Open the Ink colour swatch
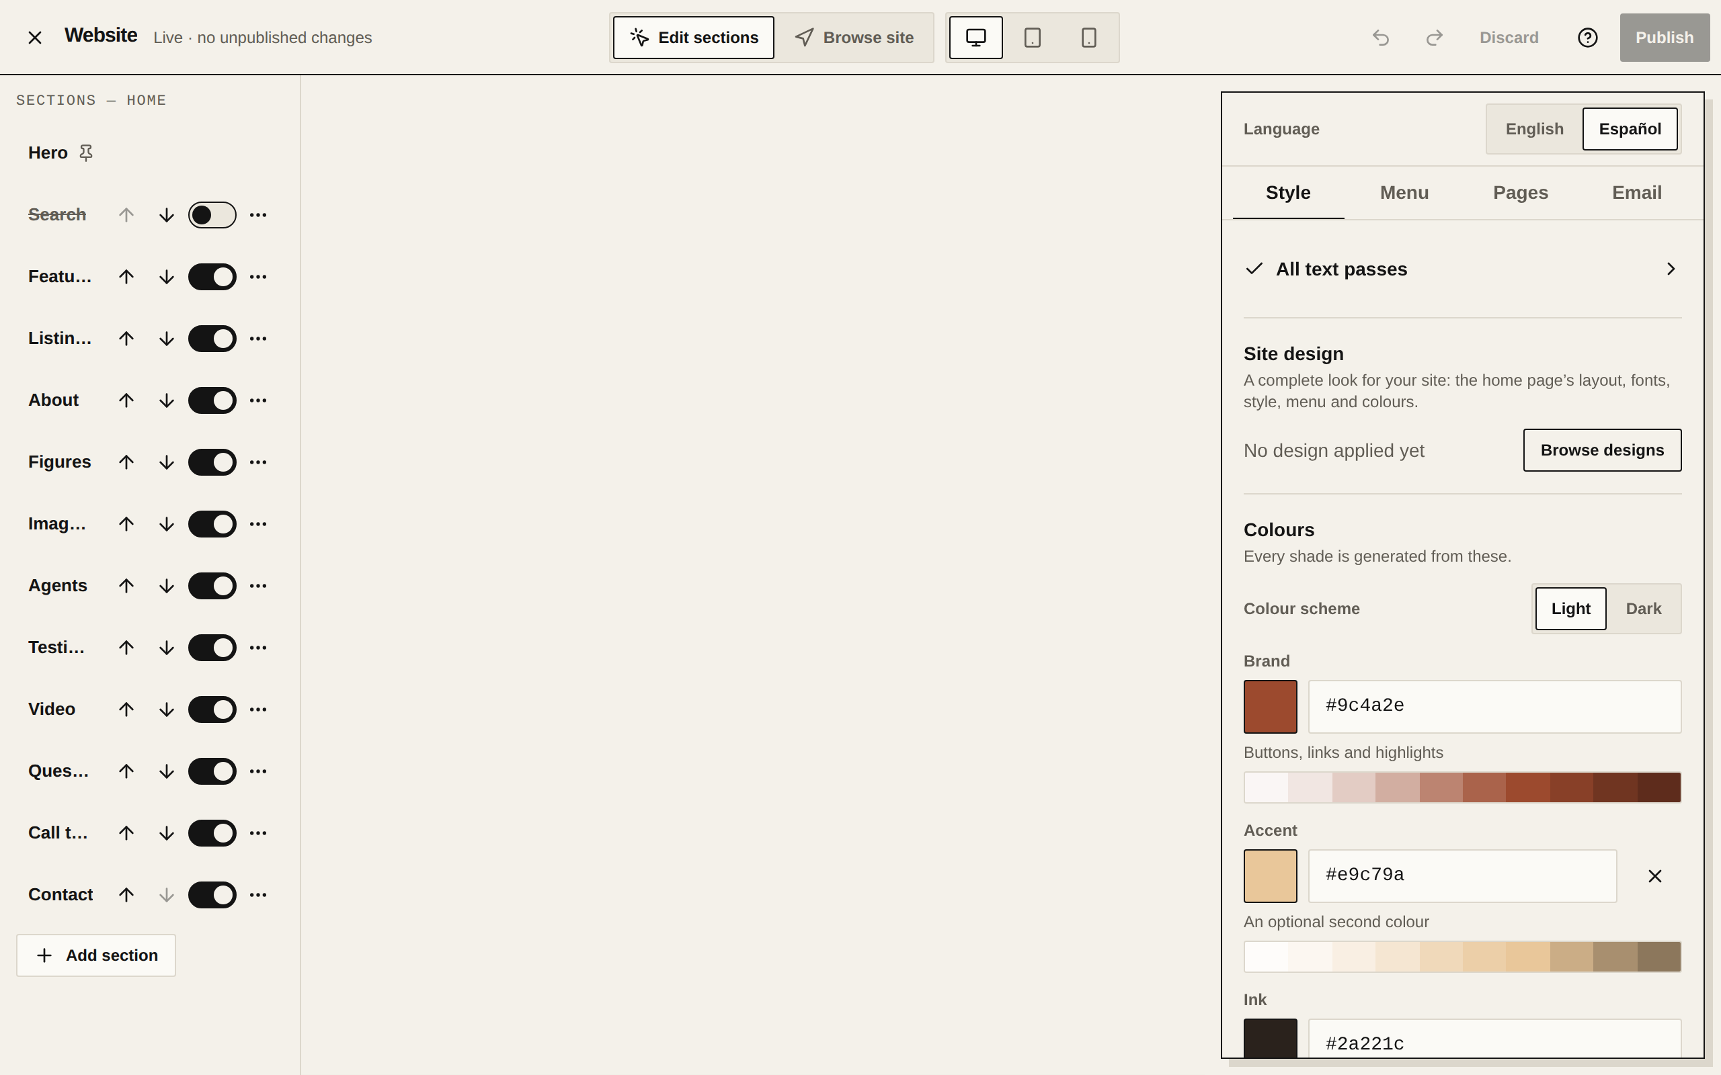 coord(1270,1039)
